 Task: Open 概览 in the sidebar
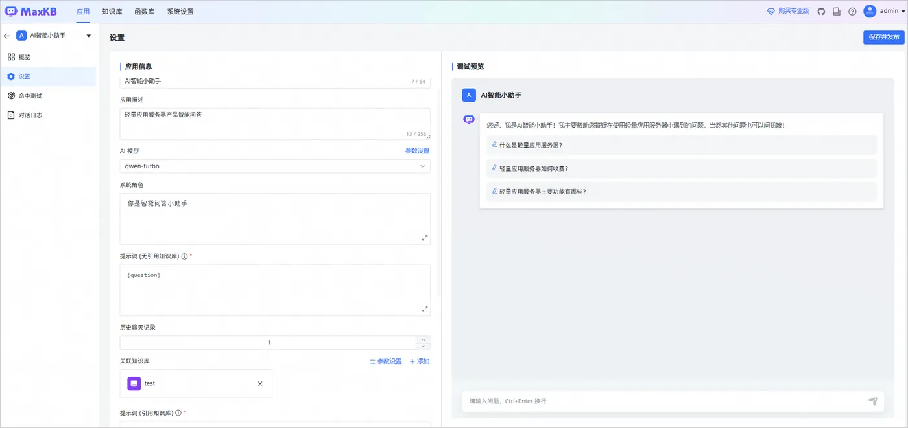pyautogui.click(x=49, y=57)
